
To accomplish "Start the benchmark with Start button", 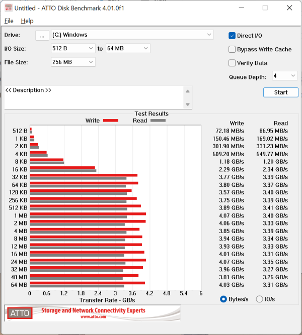I will (281, 92).
